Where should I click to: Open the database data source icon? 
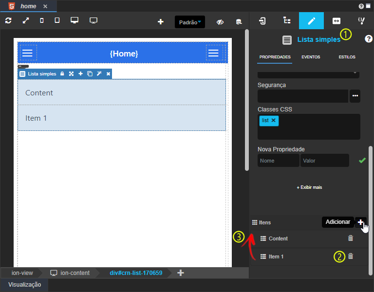click(239, 22)
